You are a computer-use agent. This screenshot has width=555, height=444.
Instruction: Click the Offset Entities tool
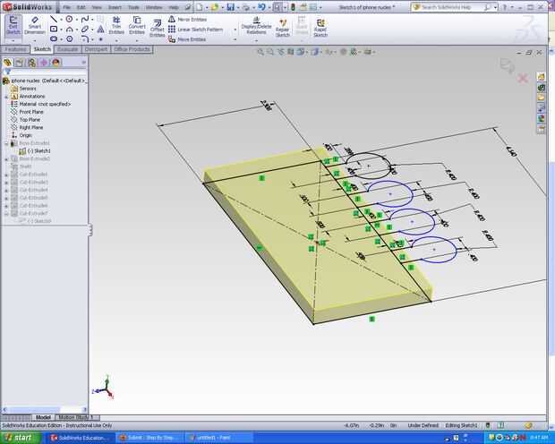tap(158, 28)
